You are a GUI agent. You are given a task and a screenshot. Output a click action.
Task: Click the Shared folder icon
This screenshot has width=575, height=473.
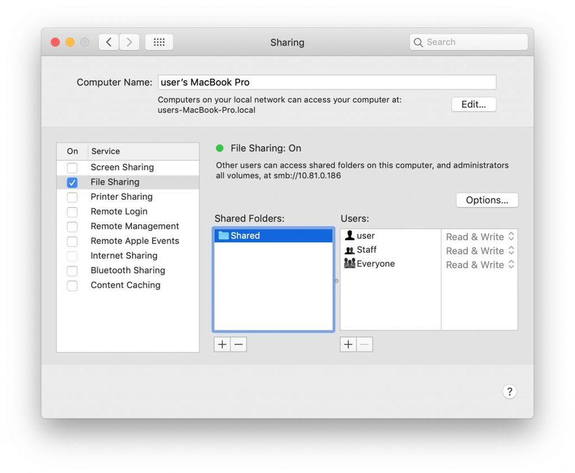[x=224, y=235]
